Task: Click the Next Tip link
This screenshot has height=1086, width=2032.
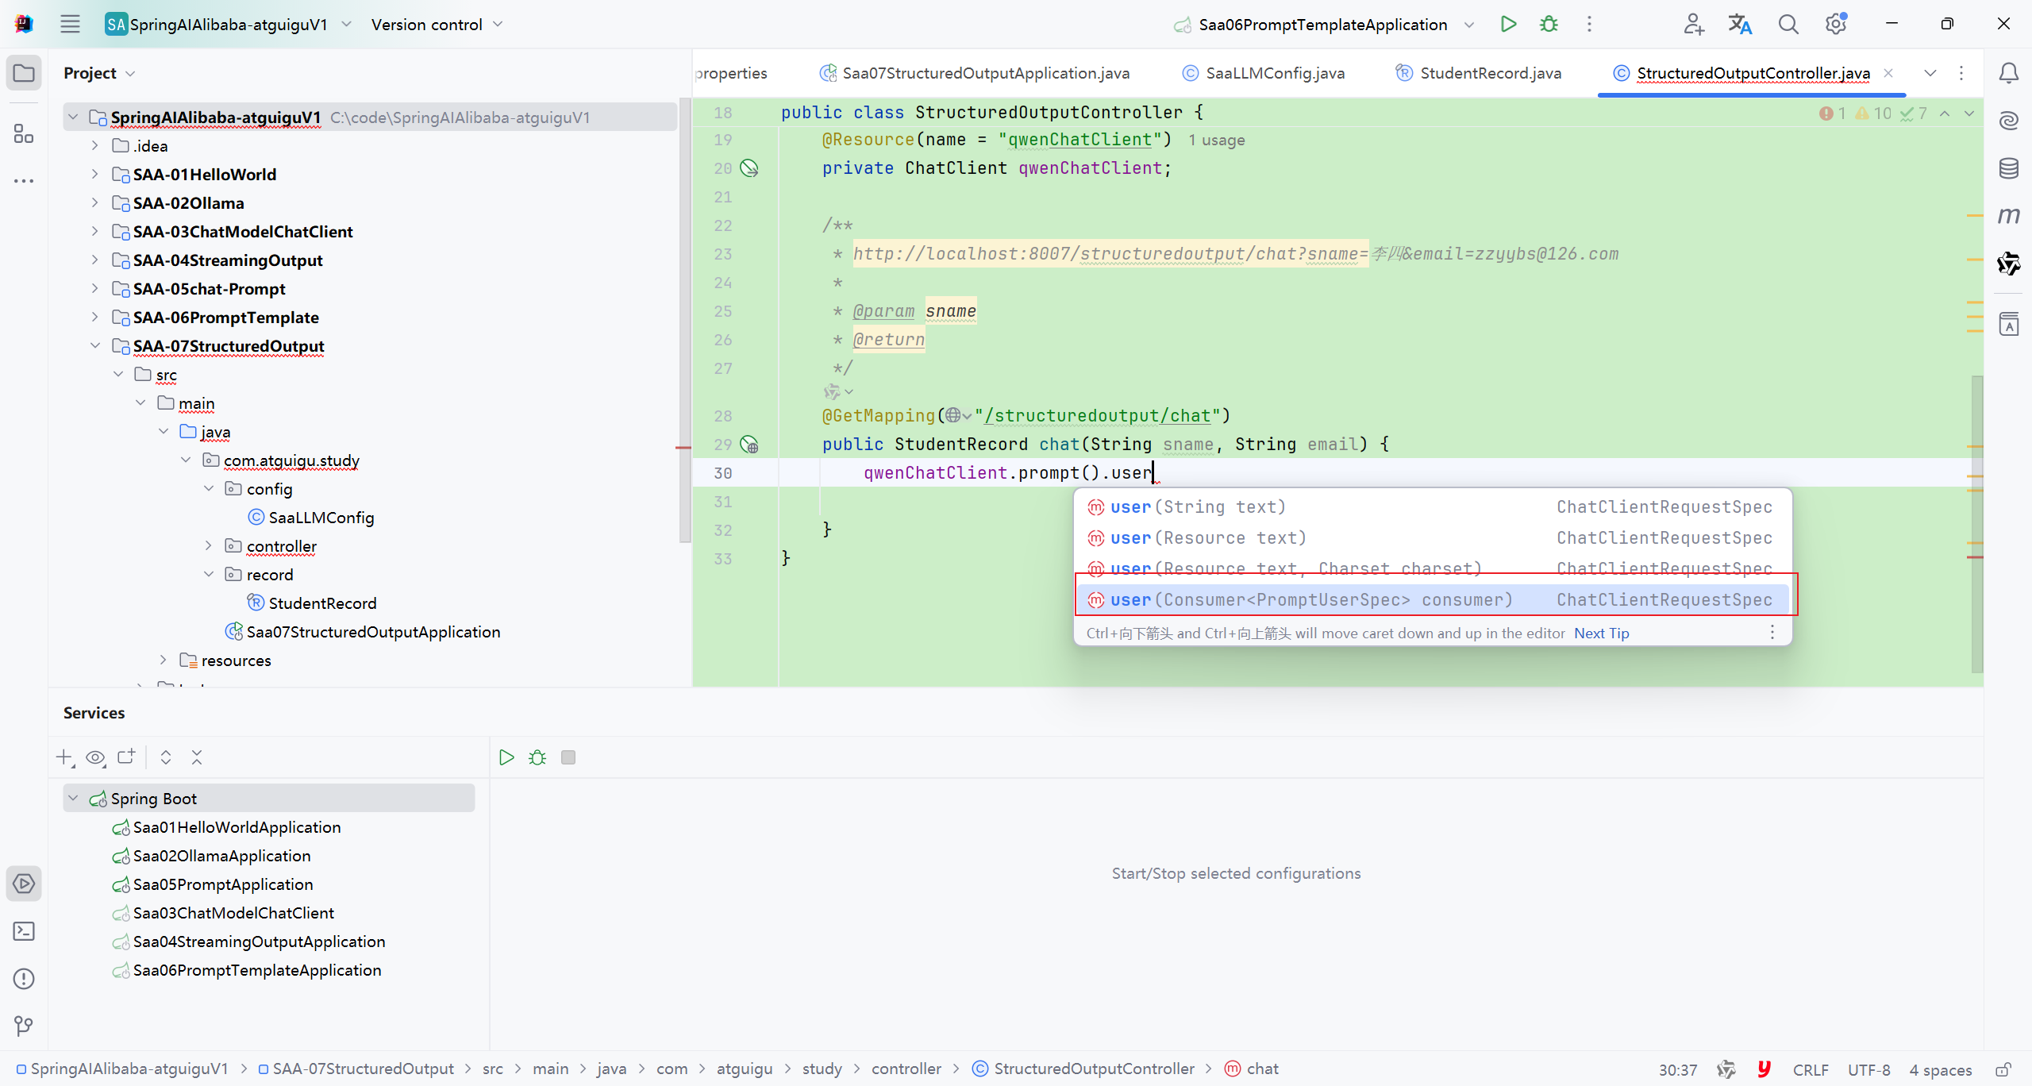Action: (x=1601, y=633)
